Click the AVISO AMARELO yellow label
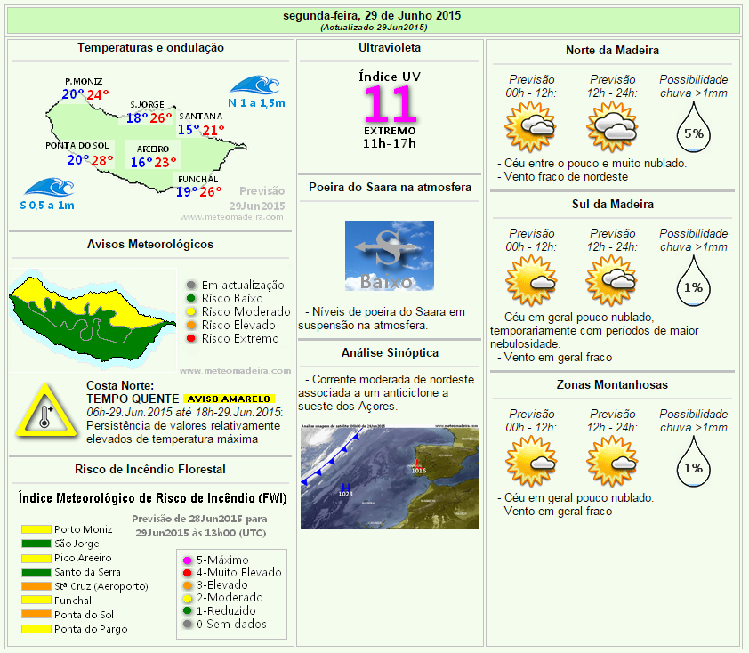 229,399
